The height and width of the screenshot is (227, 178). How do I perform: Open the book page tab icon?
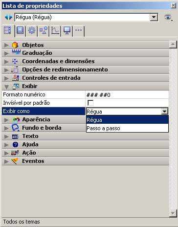pyautogui.click(x=20, y=30)
